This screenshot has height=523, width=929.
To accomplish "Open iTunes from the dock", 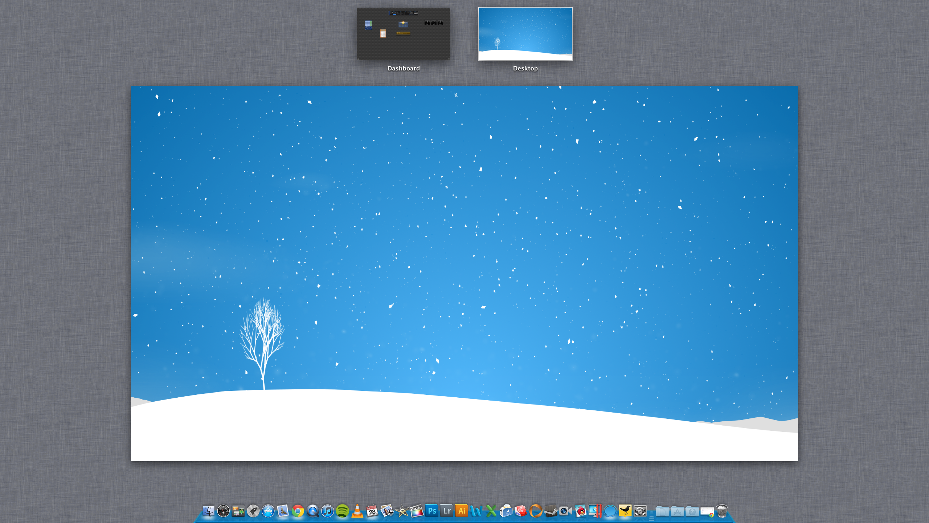I will tap(327, 511).
